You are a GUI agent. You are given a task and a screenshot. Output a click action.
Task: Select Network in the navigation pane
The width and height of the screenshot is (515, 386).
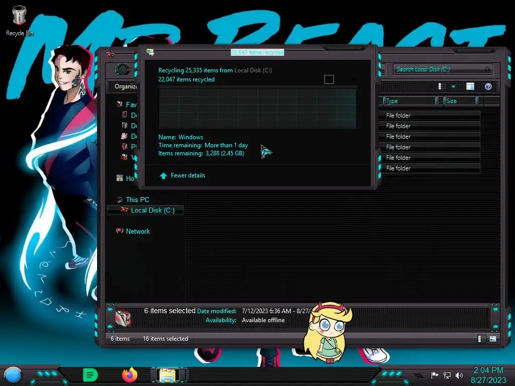pyautogui.click(x=138, y=231)
